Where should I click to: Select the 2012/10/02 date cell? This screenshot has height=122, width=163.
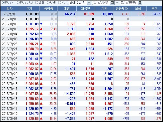pyautogui.click(x=9, y=39)
